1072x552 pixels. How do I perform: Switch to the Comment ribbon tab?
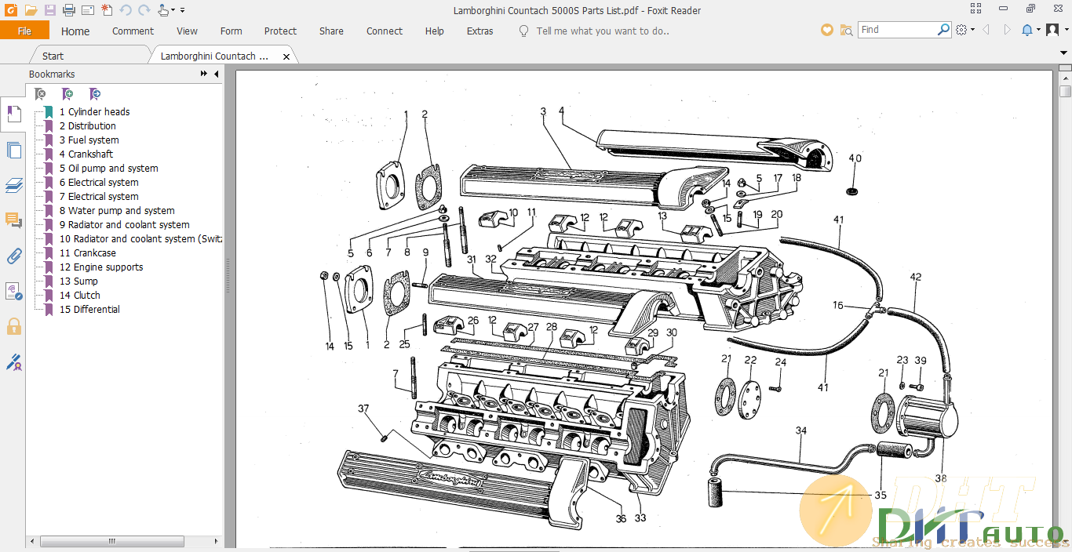(133, 31)
